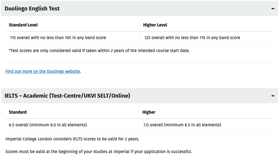Click the IELTS Standard column header
The image size is (279, 157).
click(x=17, y=112)
